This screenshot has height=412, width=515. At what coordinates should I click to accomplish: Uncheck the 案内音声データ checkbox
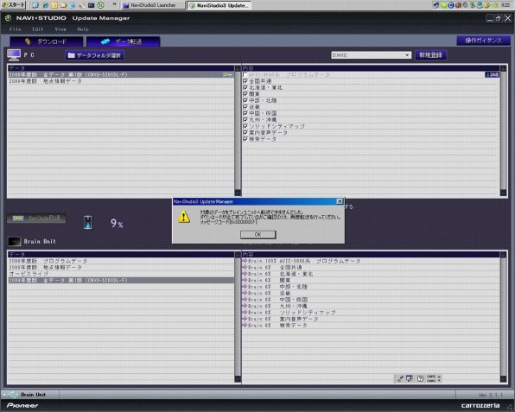point(245,133)
